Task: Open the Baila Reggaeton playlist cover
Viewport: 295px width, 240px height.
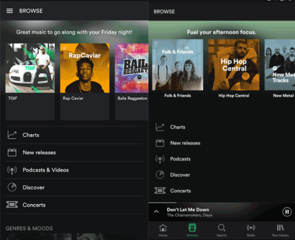Action: 132,68
